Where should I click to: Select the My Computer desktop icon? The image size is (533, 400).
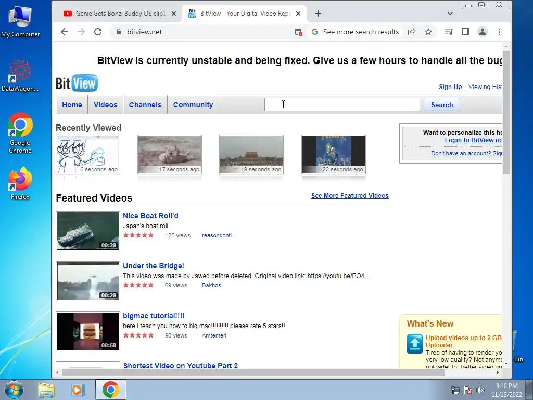(20, 22)
